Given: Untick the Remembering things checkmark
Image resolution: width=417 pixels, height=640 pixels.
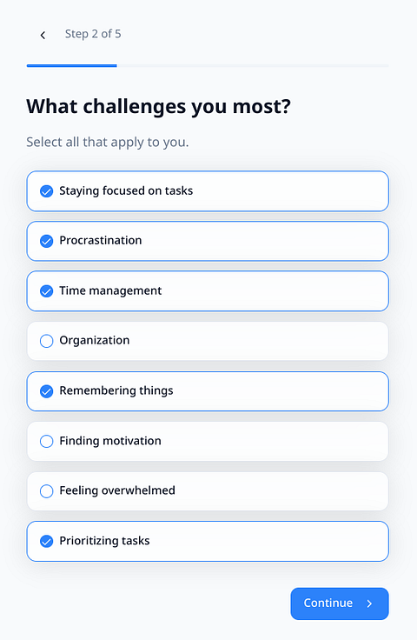Looking at the screenshot, I should 46,391.
